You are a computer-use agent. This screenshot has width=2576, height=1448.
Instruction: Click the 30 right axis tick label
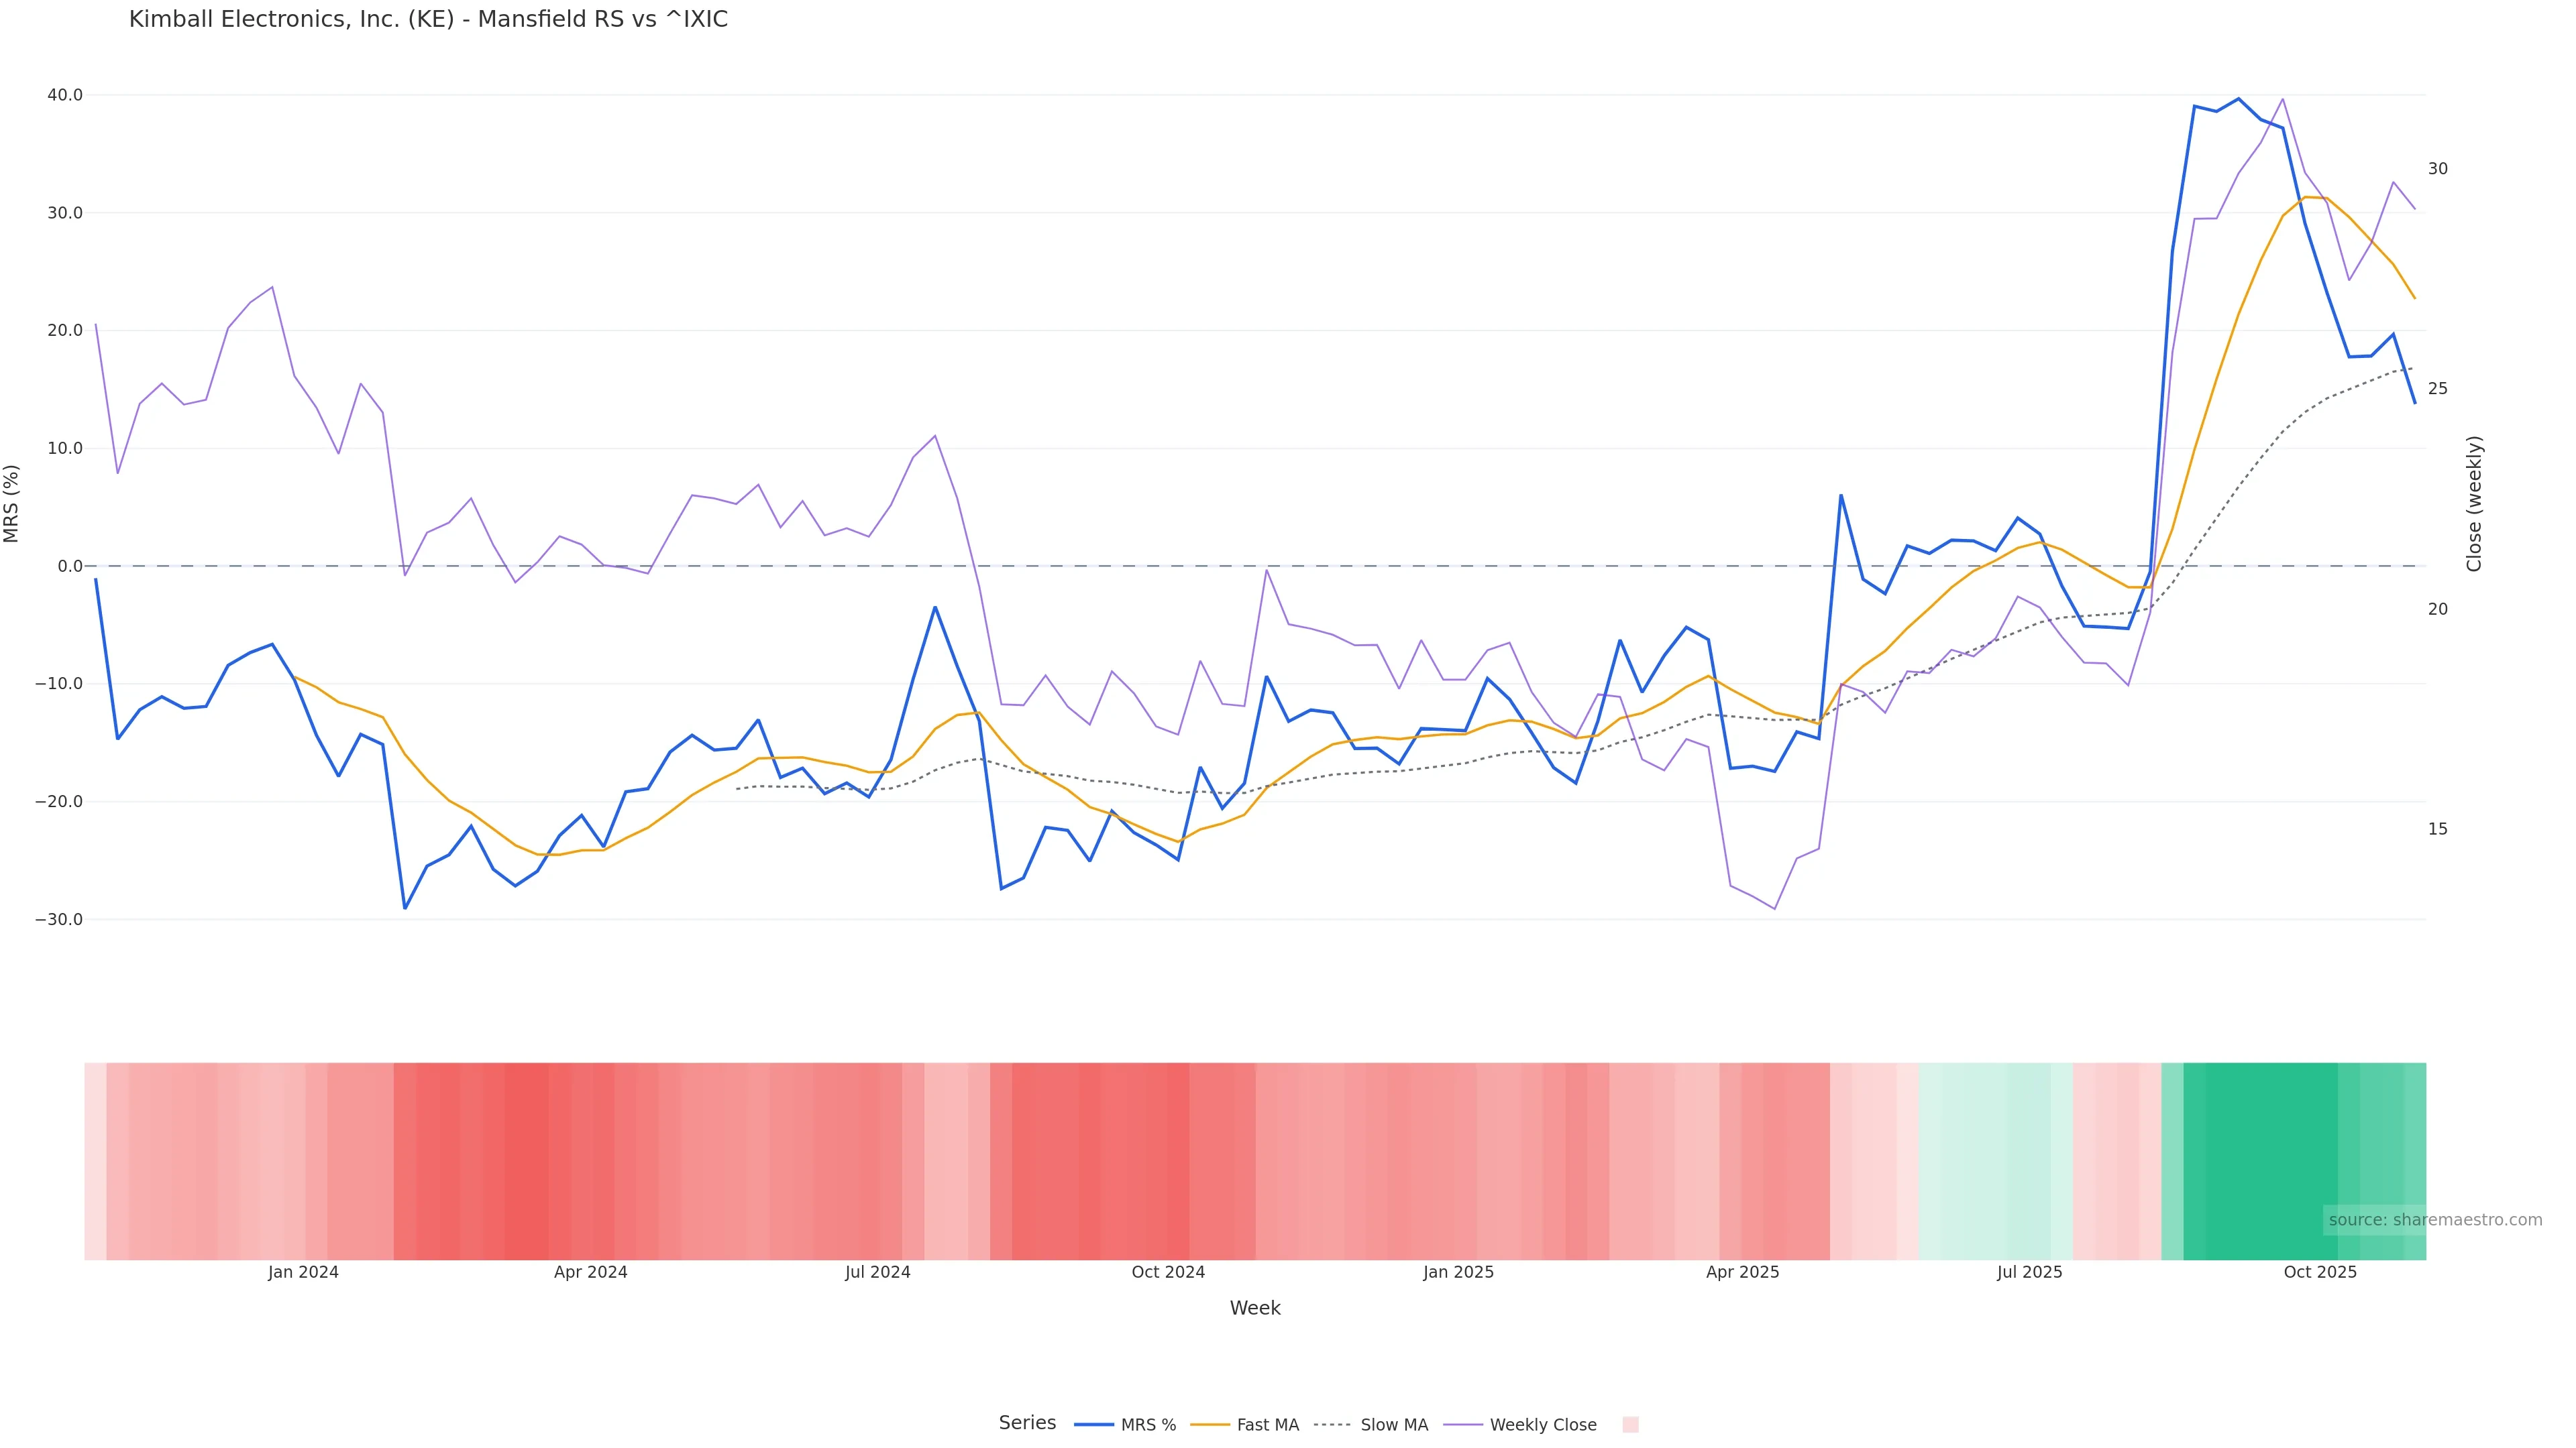(2438, 169)
